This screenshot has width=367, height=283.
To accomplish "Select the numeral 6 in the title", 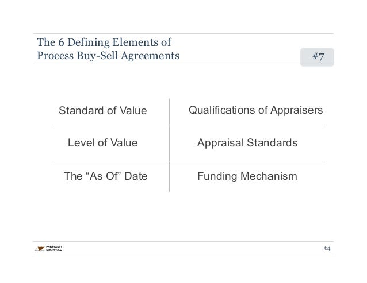I will point(61,42).
